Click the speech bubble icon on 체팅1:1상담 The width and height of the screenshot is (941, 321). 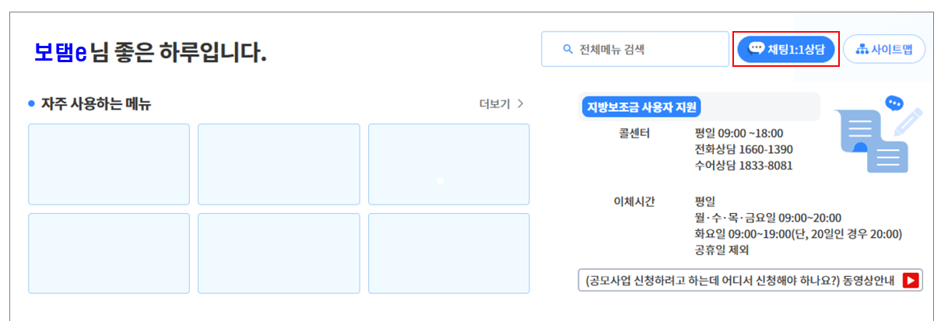click(756, 49)
